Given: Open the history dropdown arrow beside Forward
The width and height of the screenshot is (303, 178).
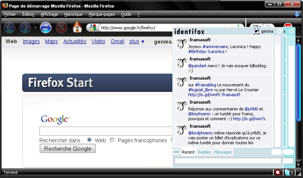Looking at the screenshot, I should [x=35, y=28].
